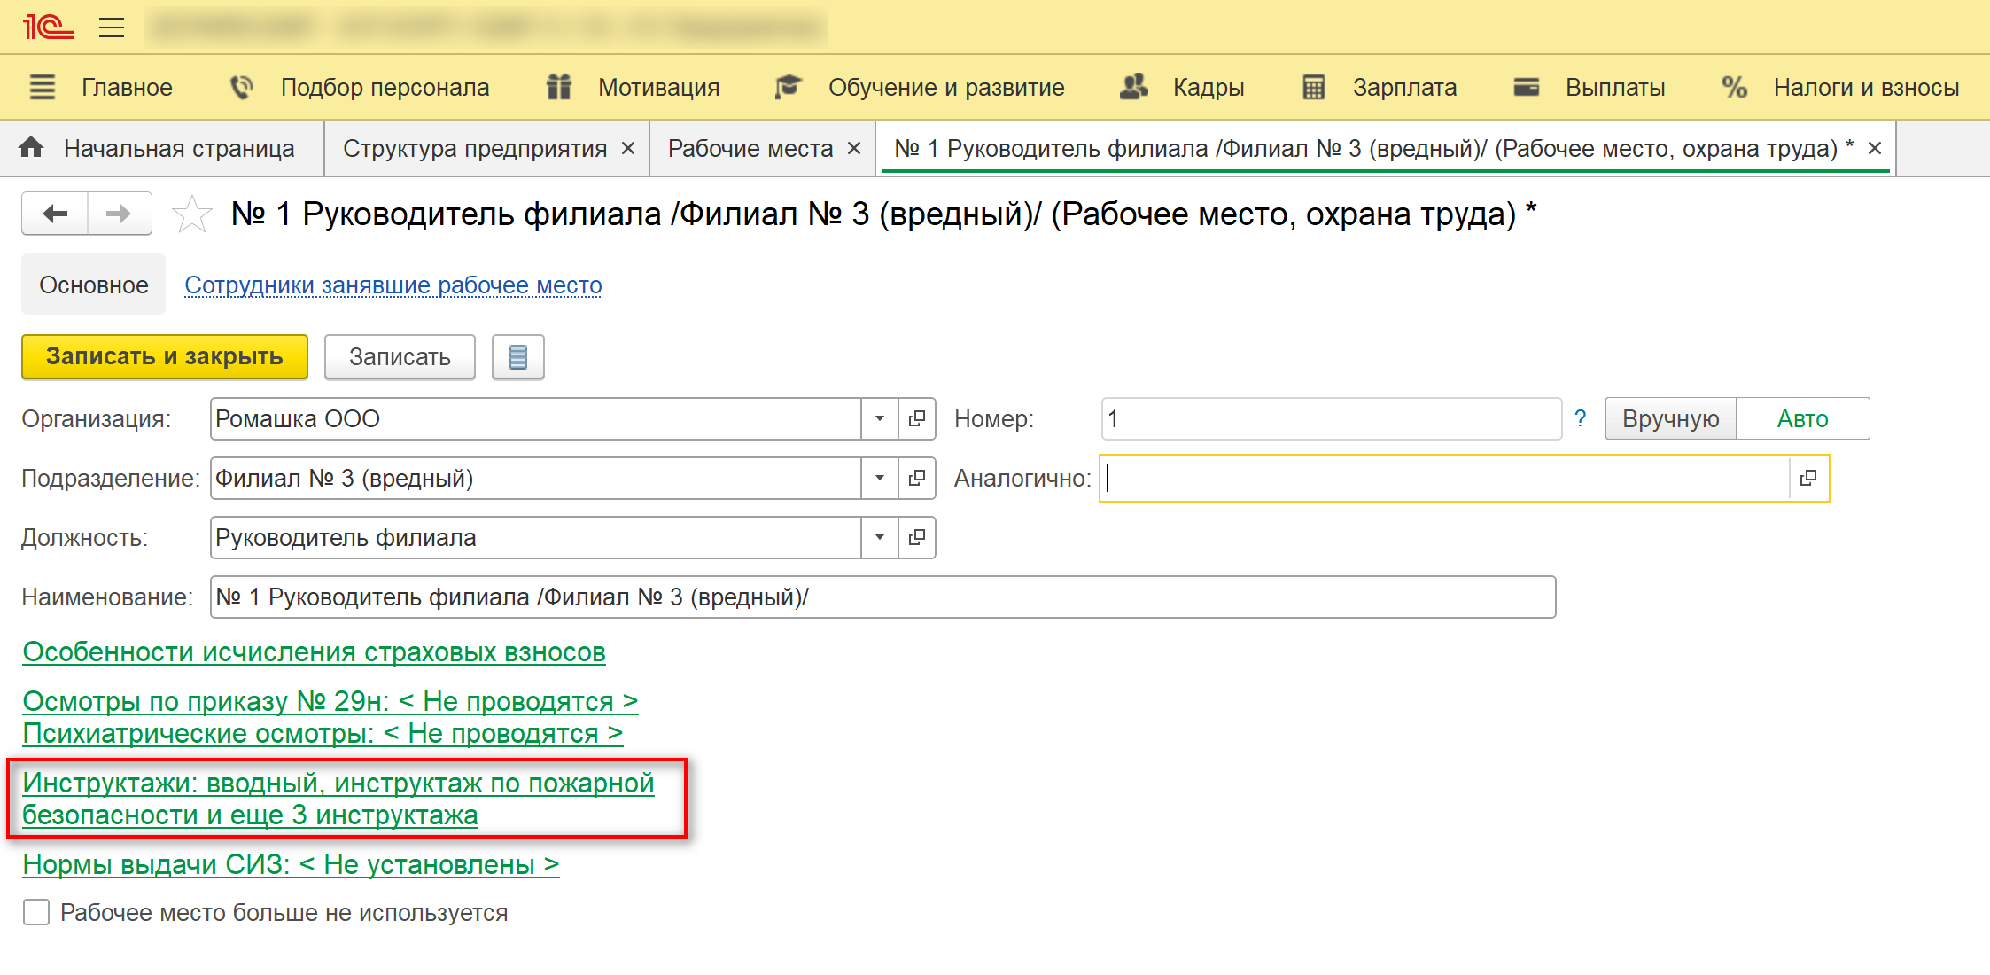Expand the Должность dropdown arrow
Screen dimensions: 1990x975
click(879, 537)
